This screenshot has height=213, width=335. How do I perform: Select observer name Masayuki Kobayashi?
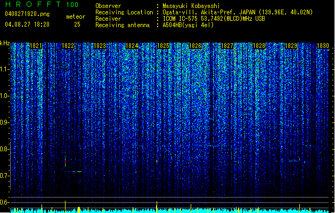tap(191, 6)
